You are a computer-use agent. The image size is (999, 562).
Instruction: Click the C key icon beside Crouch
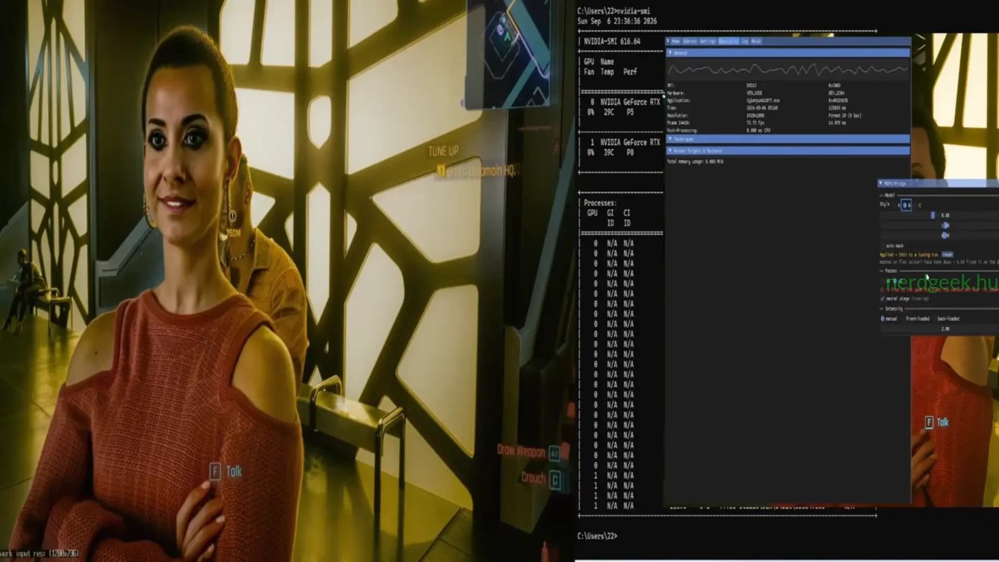(x=555, y=480)
